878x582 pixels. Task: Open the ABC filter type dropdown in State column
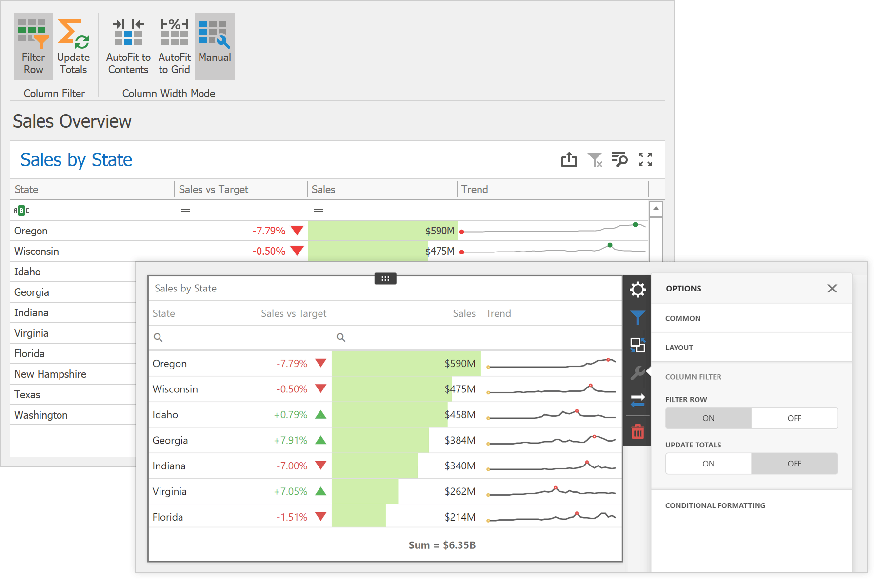tap(21, 210)
